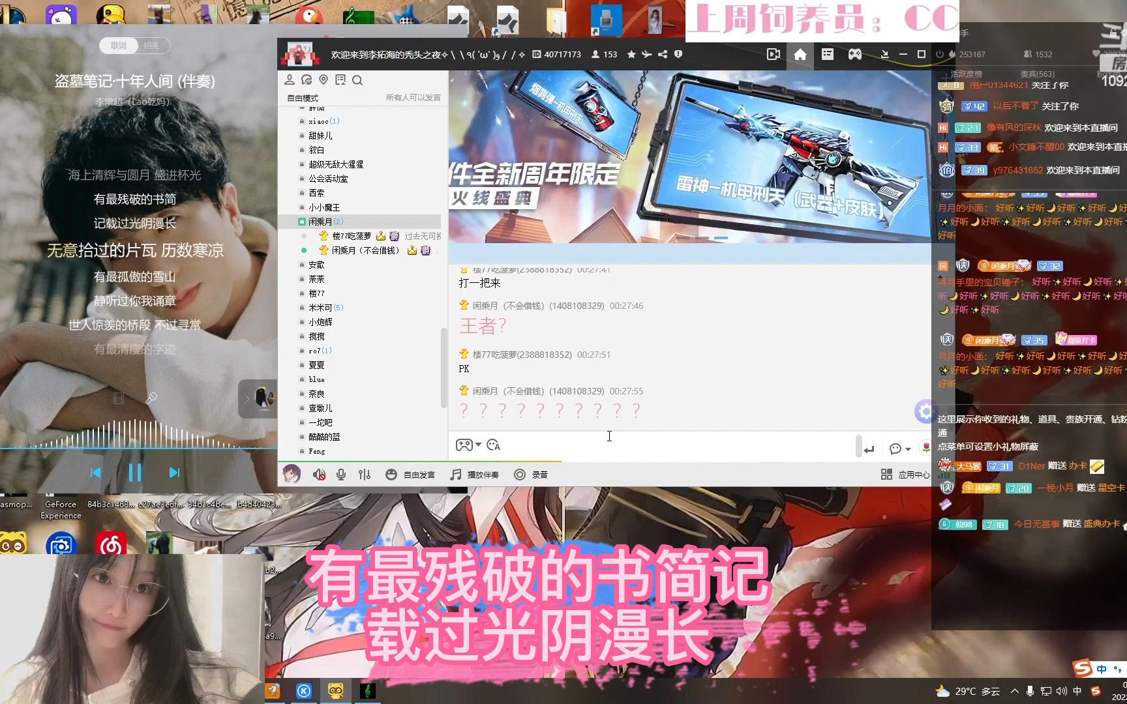Viewport: 1127px width, 704px height.
Task: Open the chat sessions icon above the channel list
Action: (x=307, y=80)
